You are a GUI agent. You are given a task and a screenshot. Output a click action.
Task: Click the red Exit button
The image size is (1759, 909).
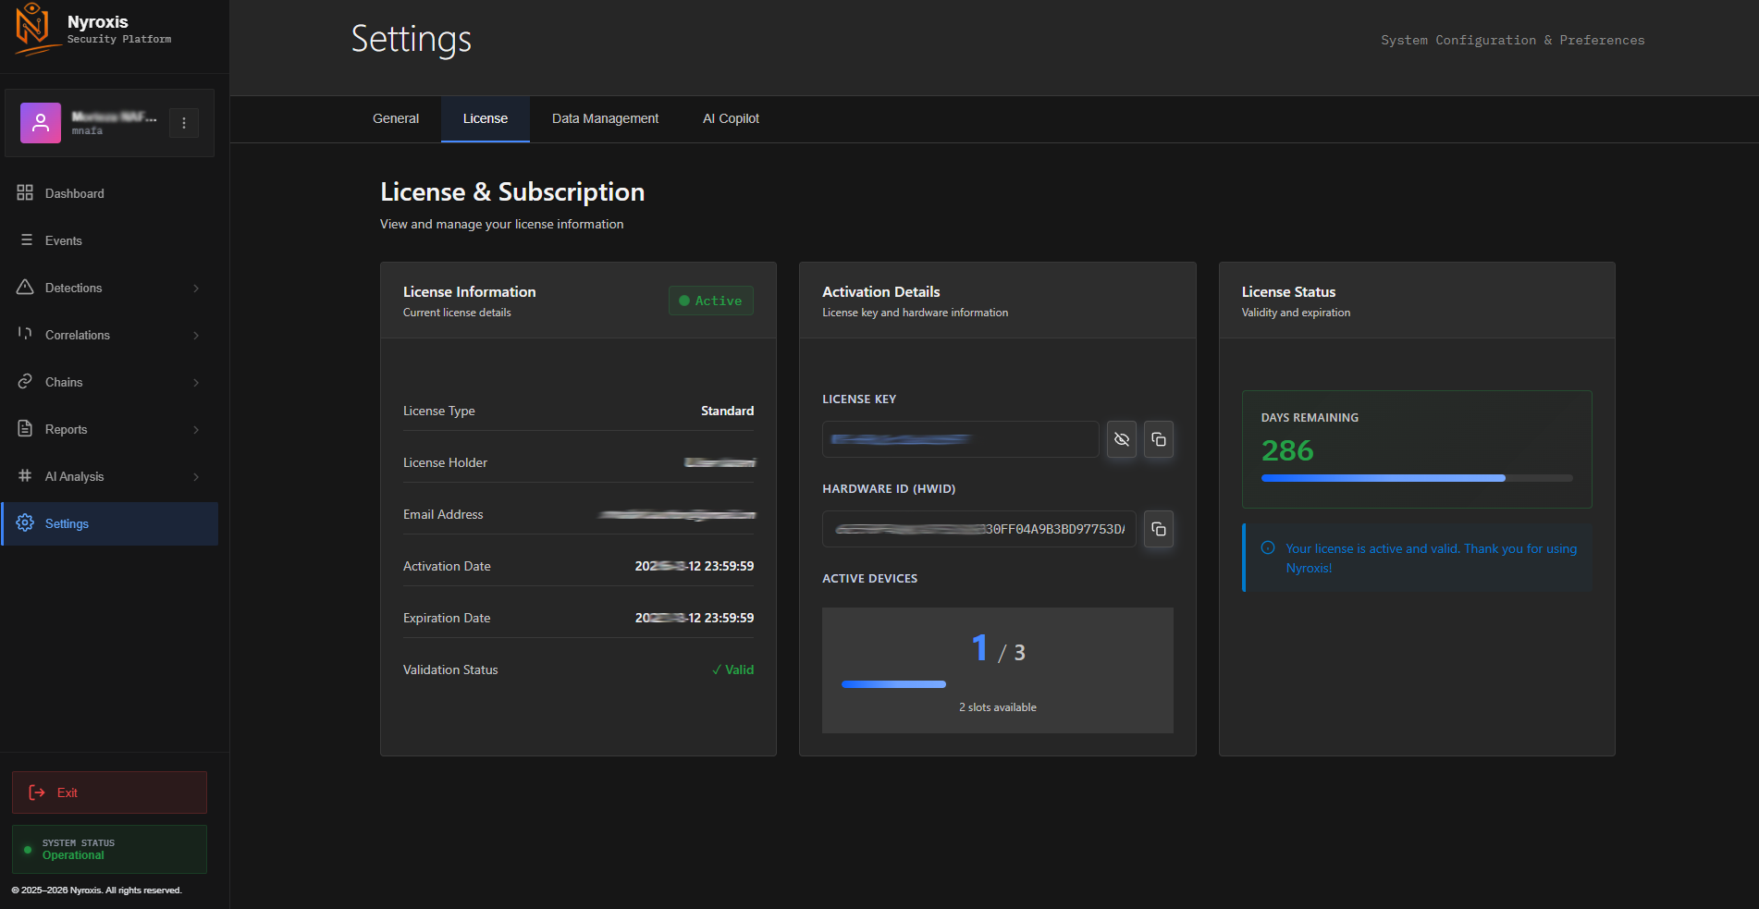[x=109, y=792]
